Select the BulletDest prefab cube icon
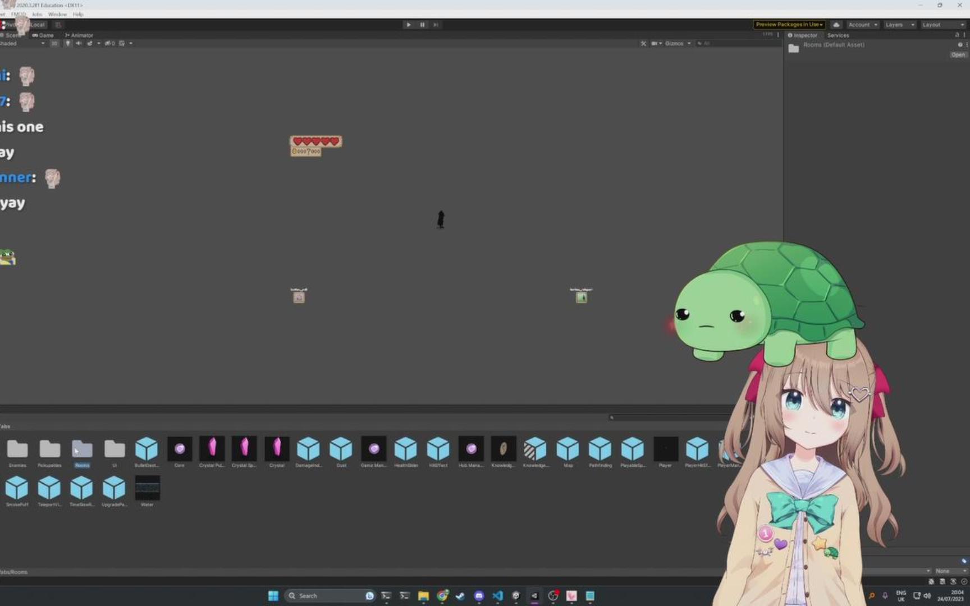Viewport: 970px width, 606px height. point(147,449)
